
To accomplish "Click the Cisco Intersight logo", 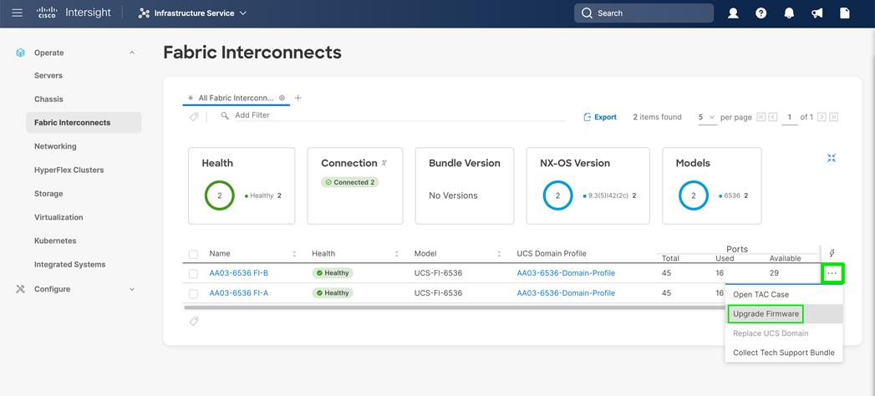I will (x=74, y=13).
